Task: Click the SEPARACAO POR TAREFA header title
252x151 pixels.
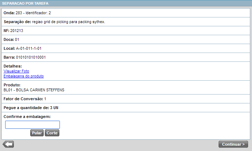Action: pos(25,4)
